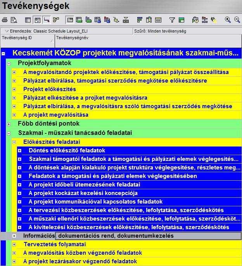Open the Activity Usage Spreadsheet icon
Screen dimensions: 242x266
coord(79,20)
